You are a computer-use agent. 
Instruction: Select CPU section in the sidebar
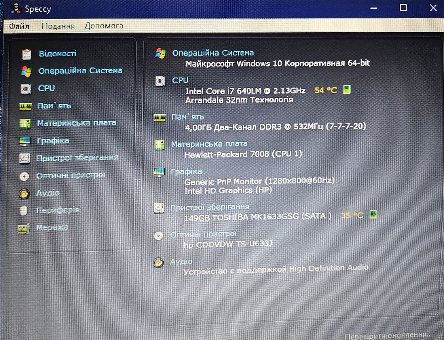point(46,88)
